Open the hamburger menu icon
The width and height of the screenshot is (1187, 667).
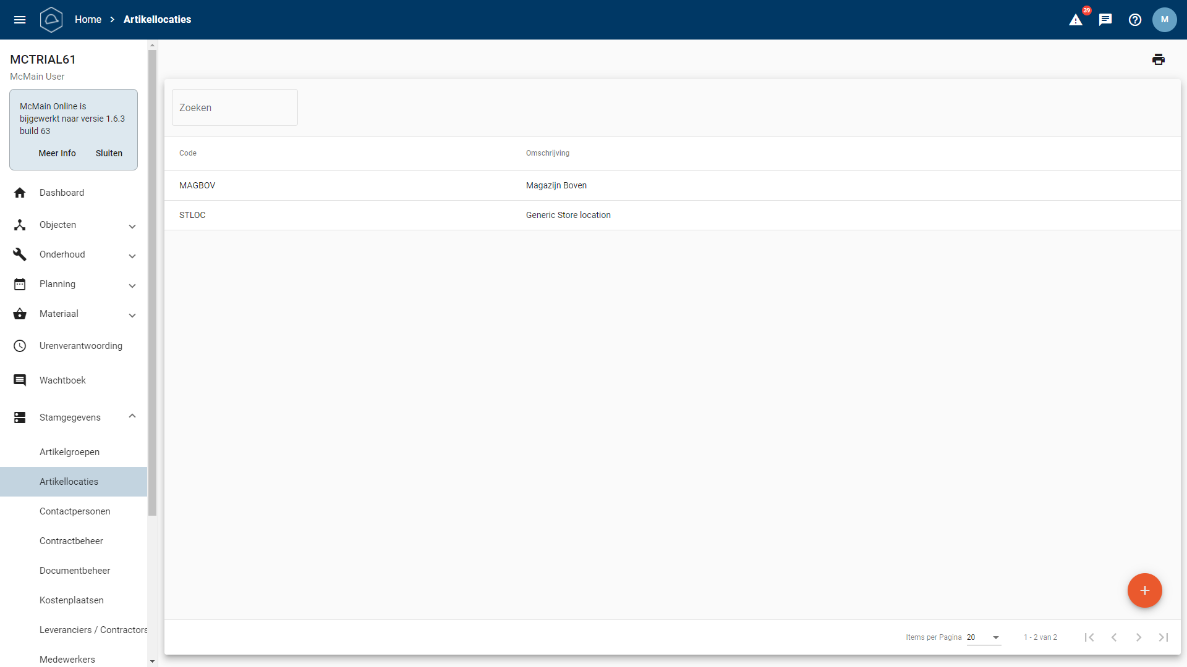coord(20,20)
